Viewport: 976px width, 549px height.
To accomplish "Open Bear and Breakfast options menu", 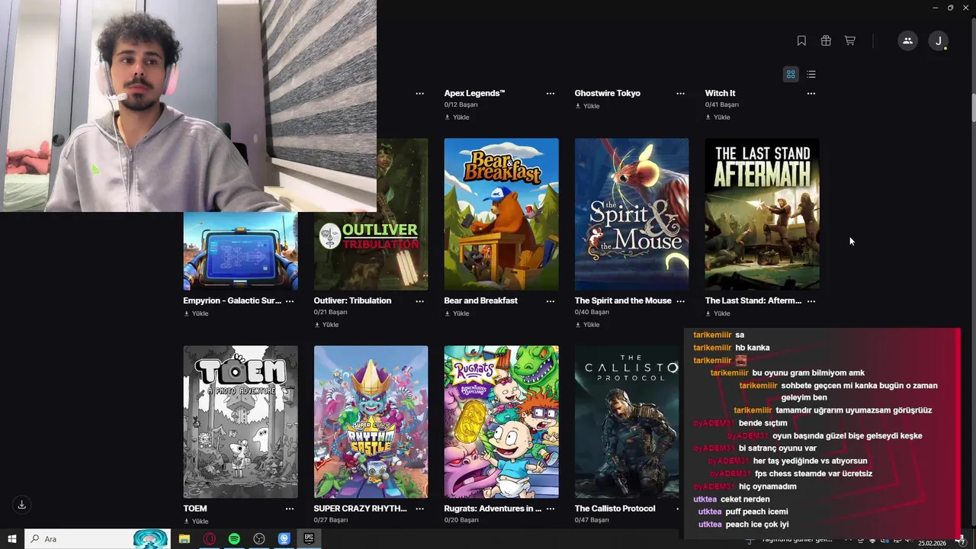I will 551,301.
